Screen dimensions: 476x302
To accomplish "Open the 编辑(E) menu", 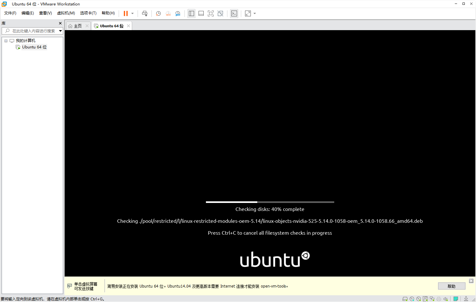I will tap(28, 13).
